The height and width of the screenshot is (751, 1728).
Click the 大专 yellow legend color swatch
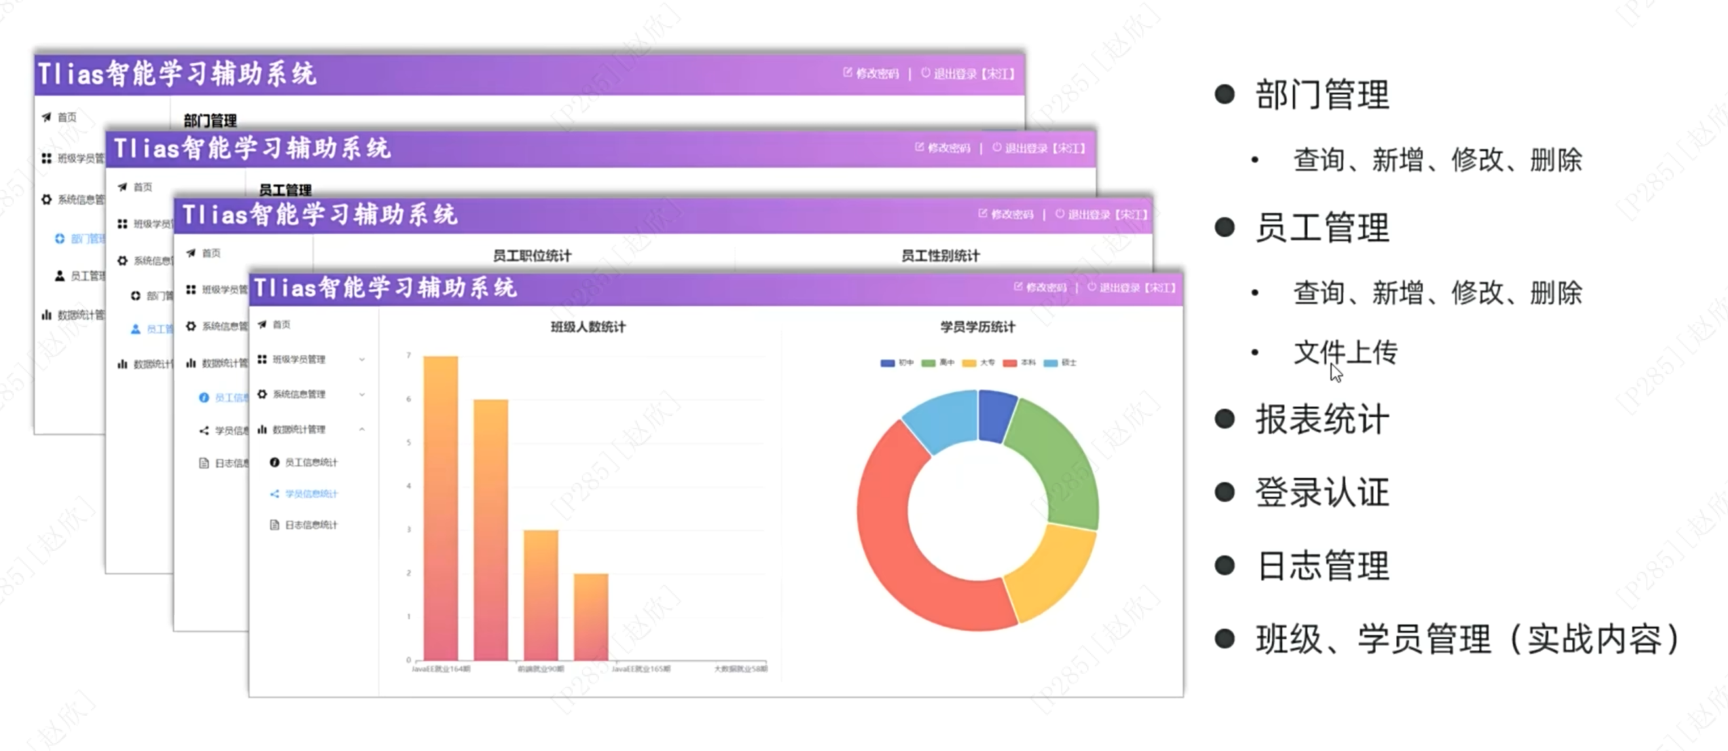(x=969, y=364)
